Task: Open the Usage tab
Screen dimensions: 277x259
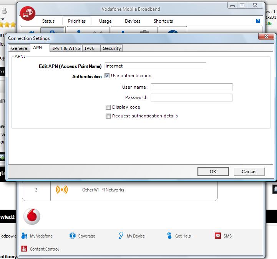Action: pyautogui.click(x=105, y=21)
